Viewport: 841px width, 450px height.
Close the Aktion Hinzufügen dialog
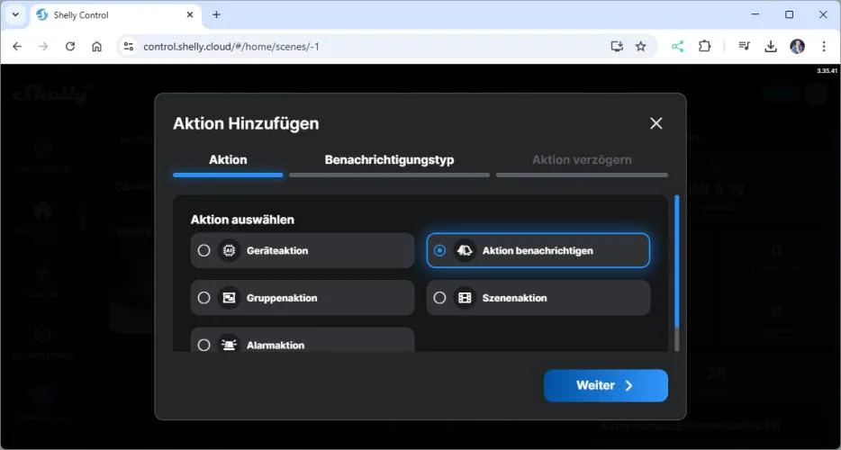tap(656, 123)
